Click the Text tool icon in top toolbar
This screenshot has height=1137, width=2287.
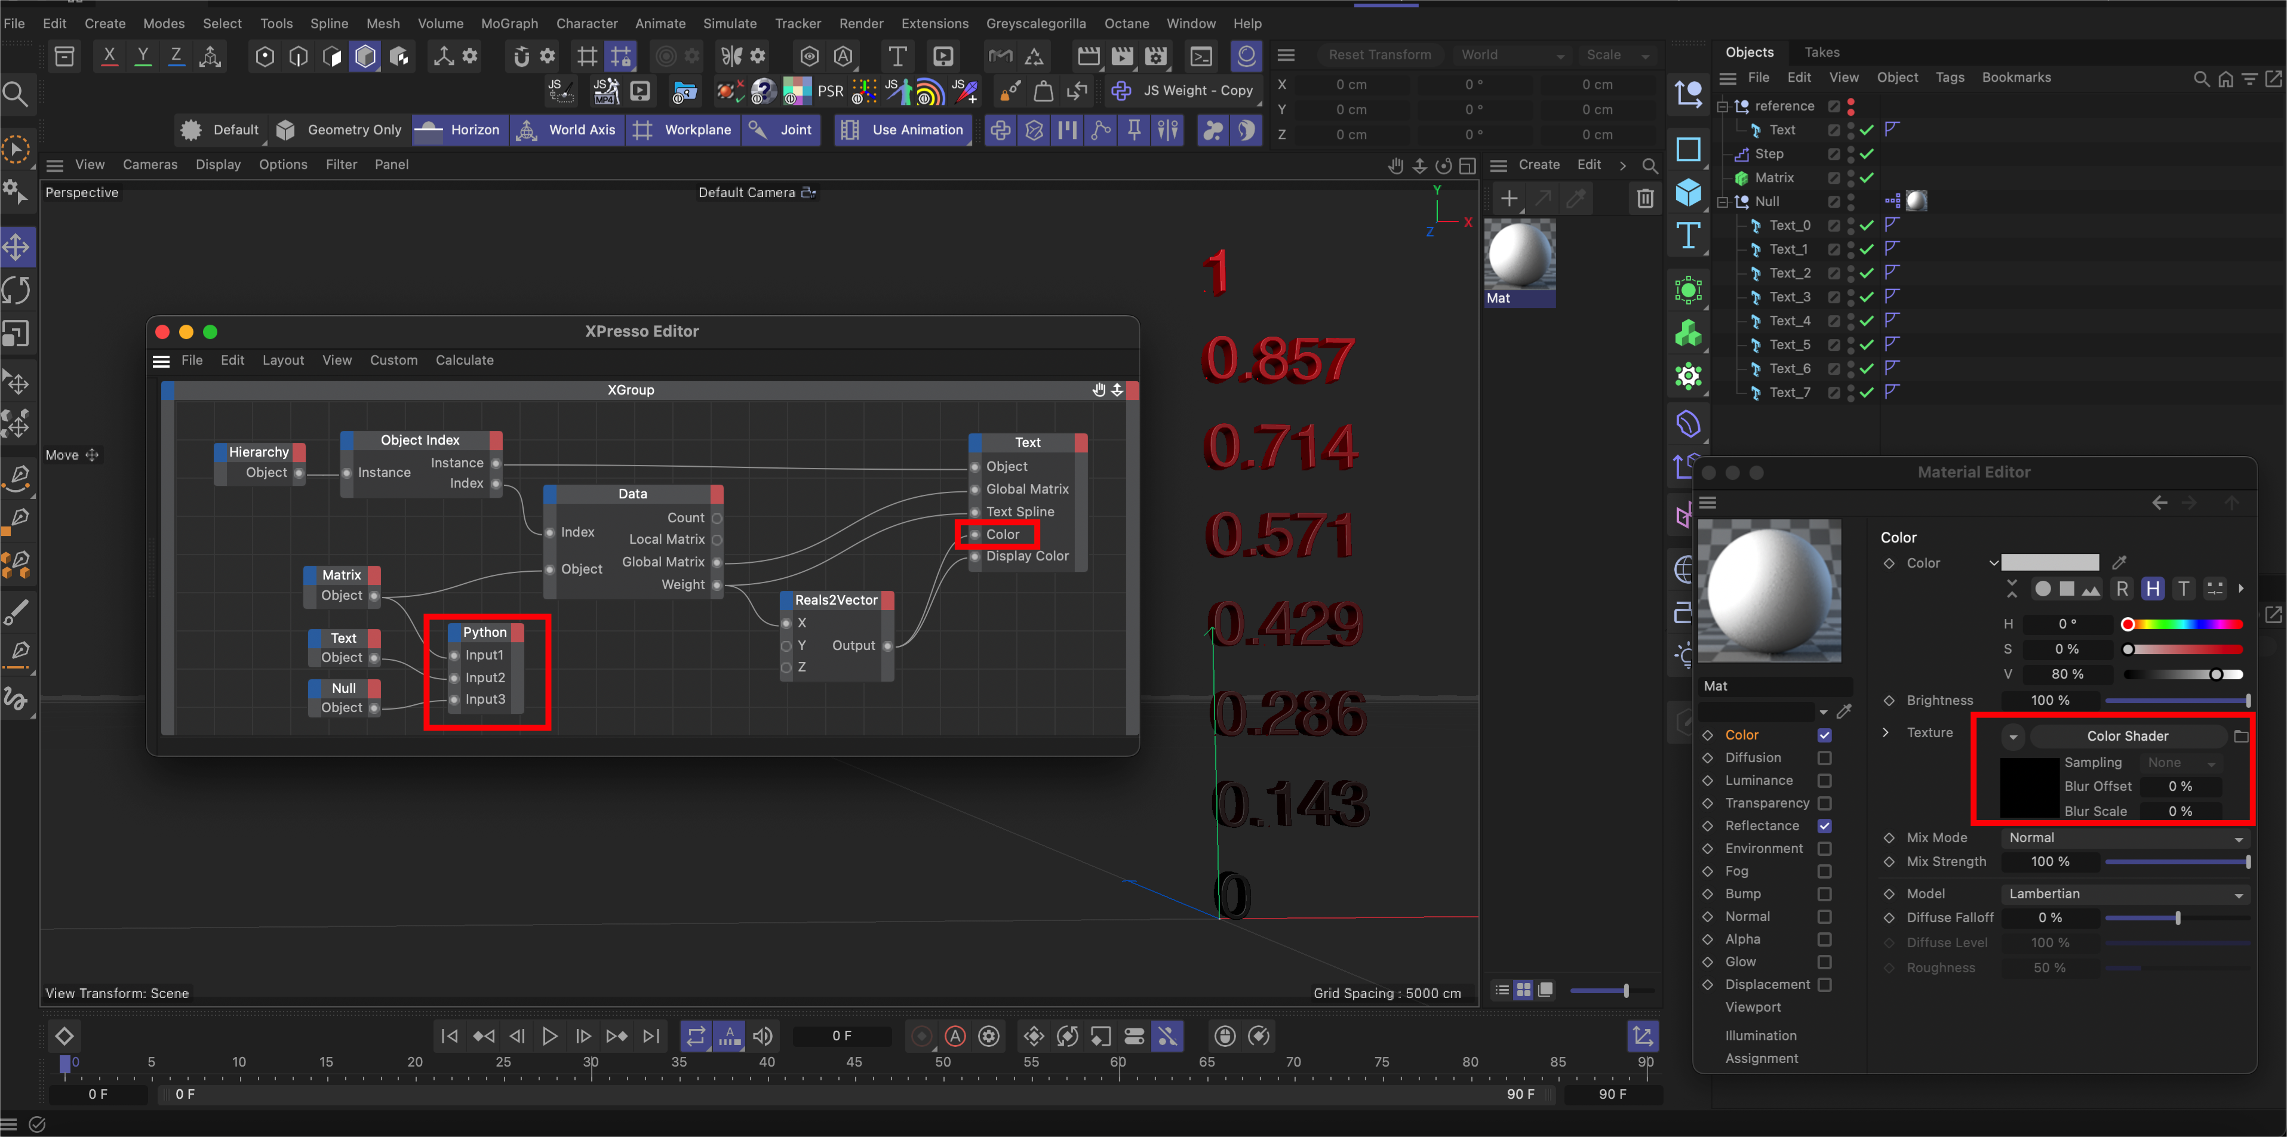(897, 57)
